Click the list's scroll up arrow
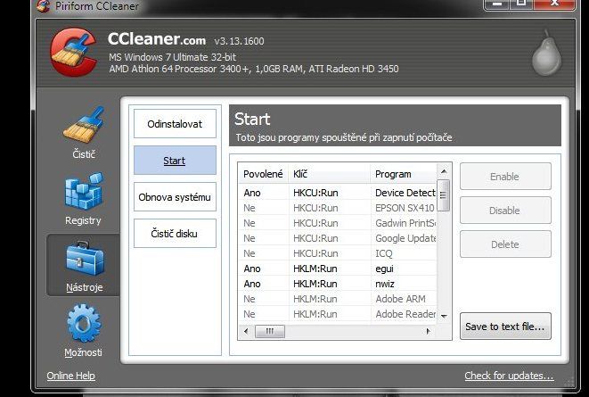The width and height of the screenshot is (589, 397). point(444,171)
